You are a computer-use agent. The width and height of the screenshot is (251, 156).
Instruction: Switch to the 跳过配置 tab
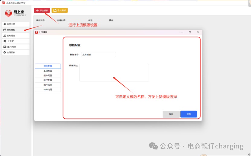(48, 80)
